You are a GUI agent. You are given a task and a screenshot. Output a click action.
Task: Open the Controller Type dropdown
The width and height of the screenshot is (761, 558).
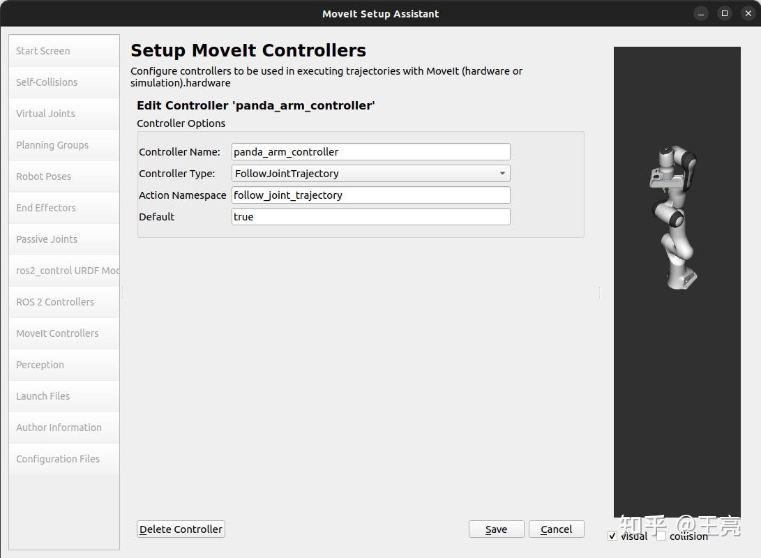coord(370,174)
